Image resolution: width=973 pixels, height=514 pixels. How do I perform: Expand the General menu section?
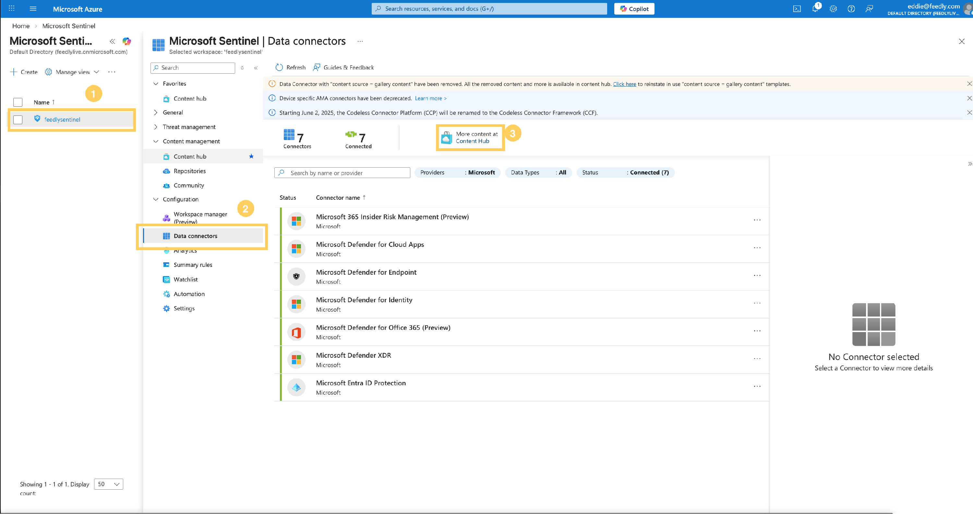tap(173, 113)
